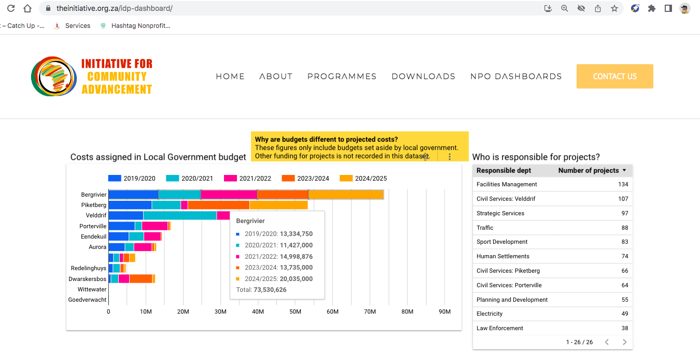Toggle the 2019/2020 legend series
Image resolution: width=700 pixels, height=354 pixels.
click(132, 179)
